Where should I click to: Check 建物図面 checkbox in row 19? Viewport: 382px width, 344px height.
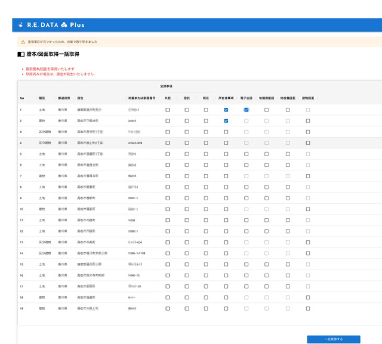pyautogui.click(x=308, y=308)
